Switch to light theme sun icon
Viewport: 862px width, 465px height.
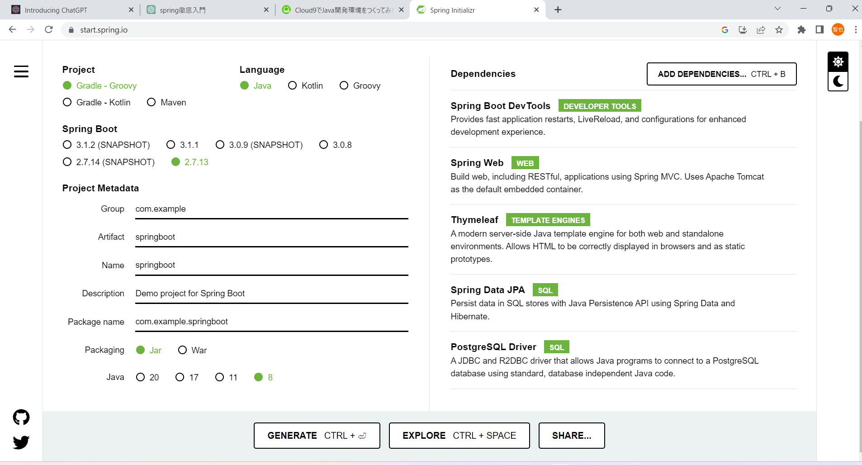coord(838,62)
